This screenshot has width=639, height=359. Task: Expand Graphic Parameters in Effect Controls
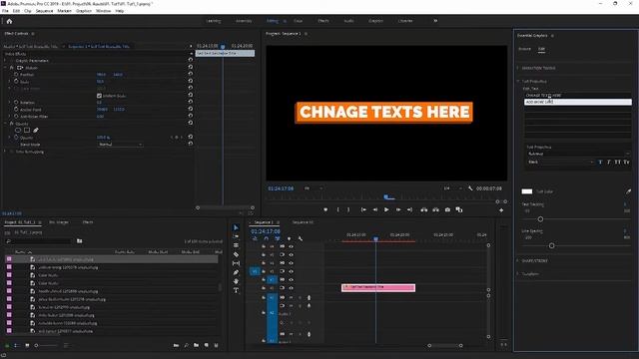(x=6, y=61)
